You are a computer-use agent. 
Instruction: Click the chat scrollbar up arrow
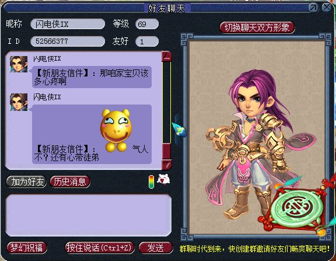(166, 56)
